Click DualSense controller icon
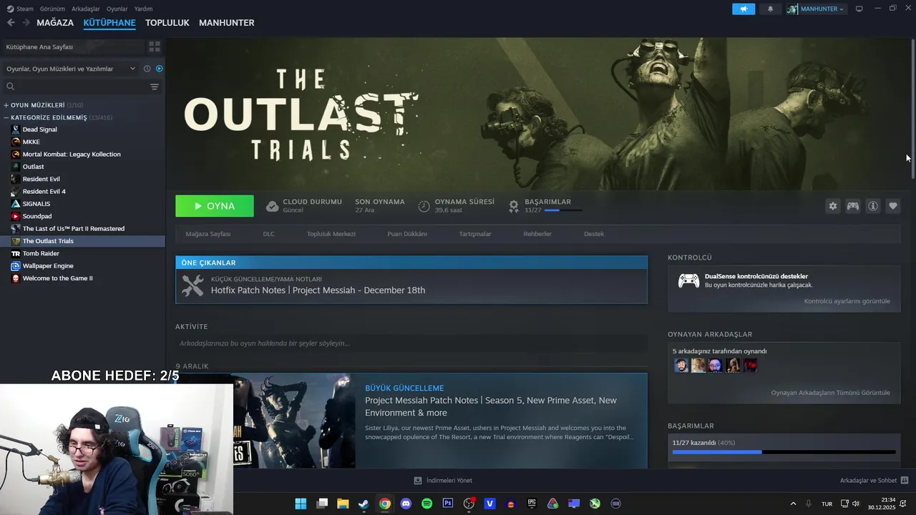 [688, 280]
